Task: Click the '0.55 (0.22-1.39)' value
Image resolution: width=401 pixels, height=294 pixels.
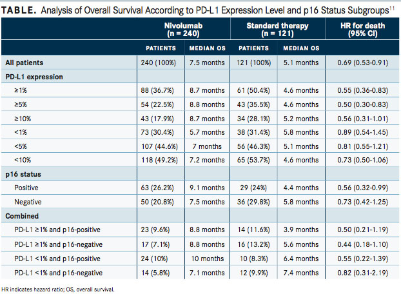Action: coord(362,259)
